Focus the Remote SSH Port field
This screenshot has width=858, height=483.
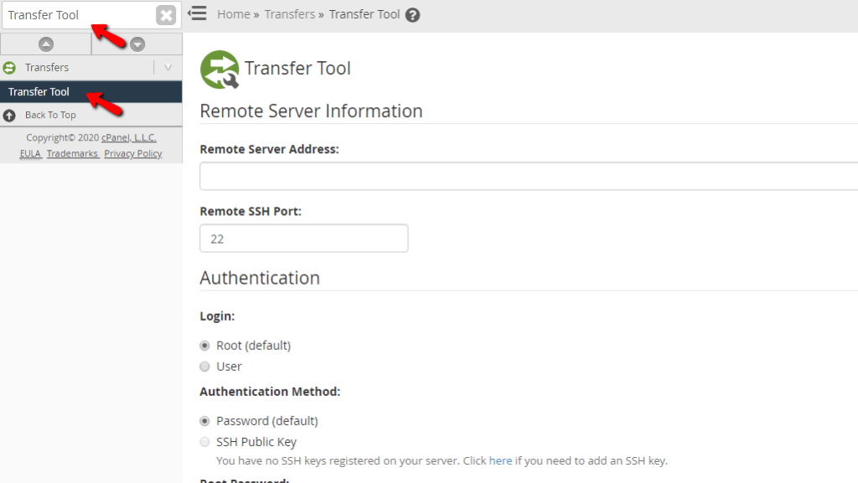point(303,239)
